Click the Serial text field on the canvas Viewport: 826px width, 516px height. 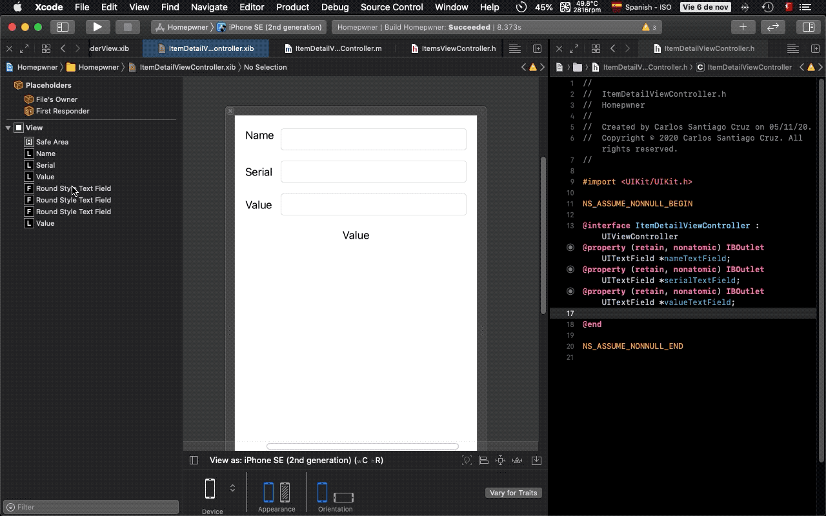(374, 172)
